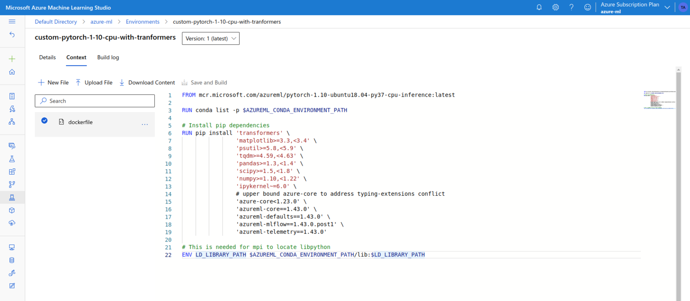The width and height of the screenshot is (690, 301).
Task: Click Download Content button
Action: coord(147,82)
